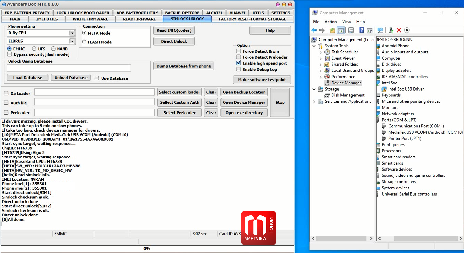Click the Universal Serial Bus controllers category
464x258 pixels.
coord(409,194)
